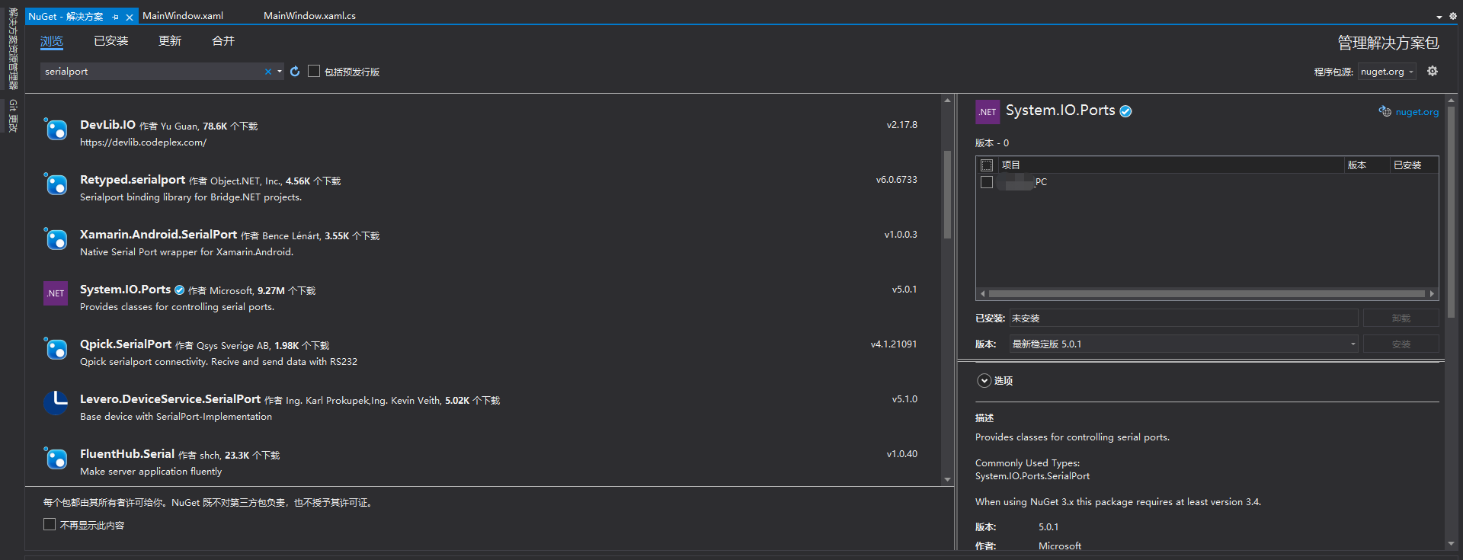The width and height of the screenshot is (1463, 560).
Task: Click the package list scroll up arrow
Action: (x=947, y=100)
